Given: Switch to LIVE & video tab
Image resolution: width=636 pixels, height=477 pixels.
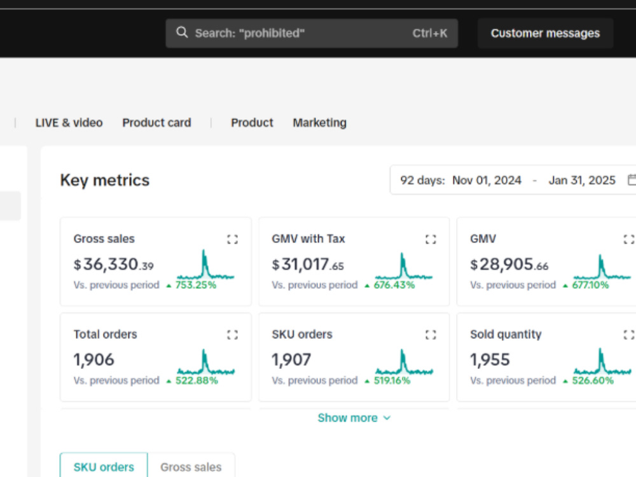Looking at the screenshot, I should (69, 123).
